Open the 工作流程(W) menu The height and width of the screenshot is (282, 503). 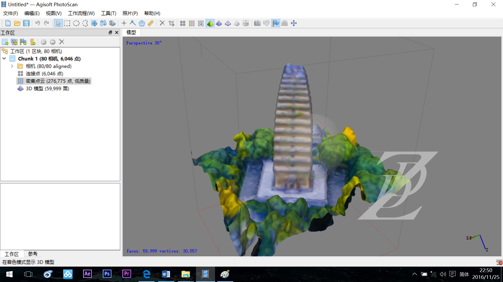[81, 13]
